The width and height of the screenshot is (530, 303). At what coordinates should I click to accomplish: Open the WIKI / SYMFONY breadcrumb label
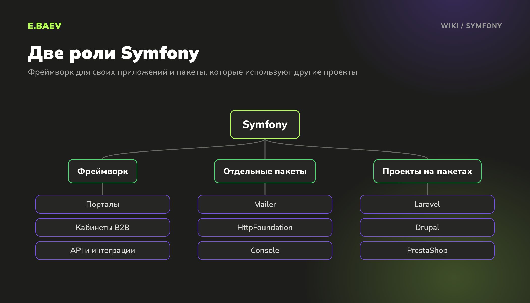[x=471, y=26]
